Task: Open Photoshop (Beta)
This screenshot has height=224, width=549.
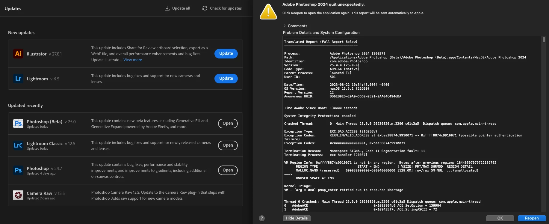Action: (228, 124)
